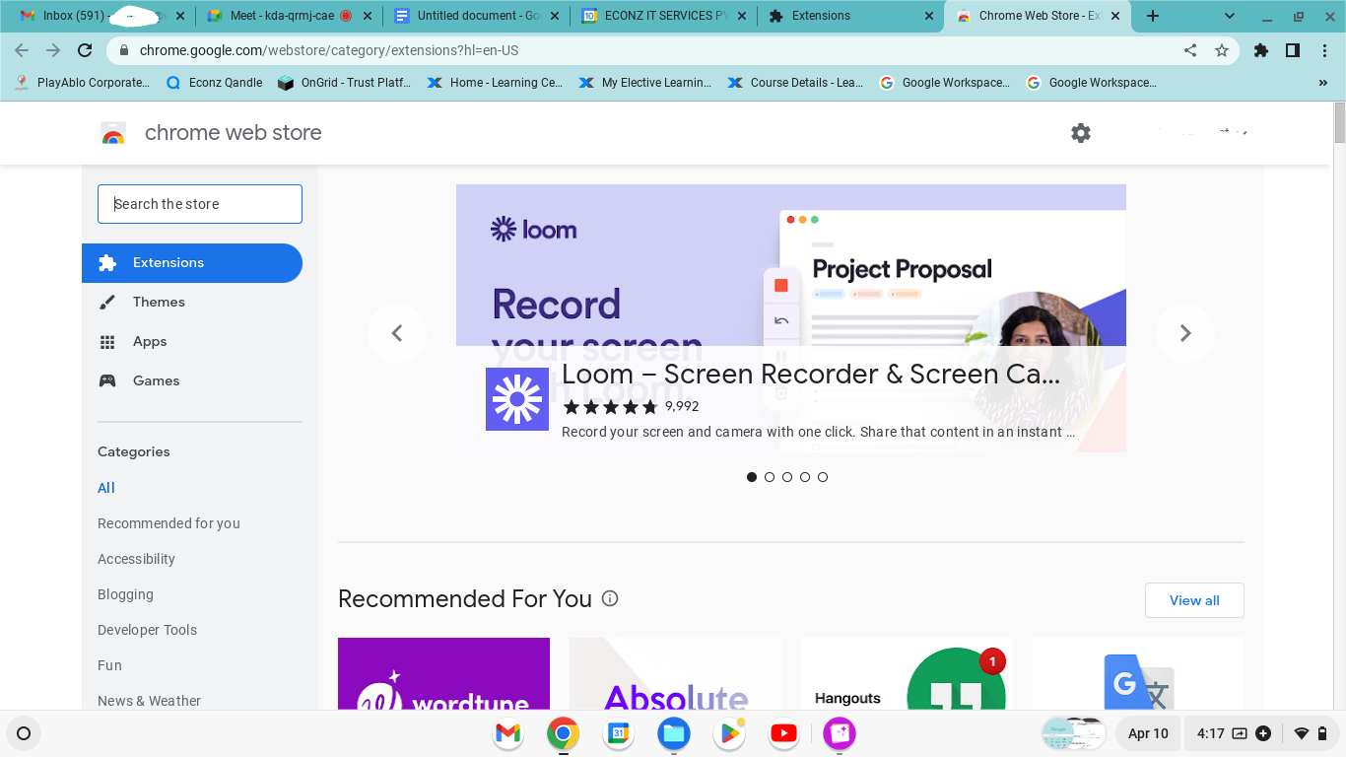The width and height of the screenshot is (1346, 757).
Task: Choose Fun category
Action: (x=109, y=665)
